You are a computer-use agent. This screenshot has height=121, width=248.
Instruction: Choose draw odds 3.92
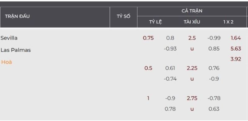(x=236, y=59)
